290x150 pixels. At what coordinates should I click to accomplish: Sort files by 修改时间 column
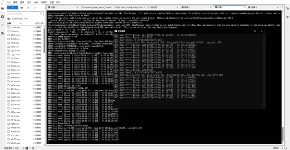39,23
